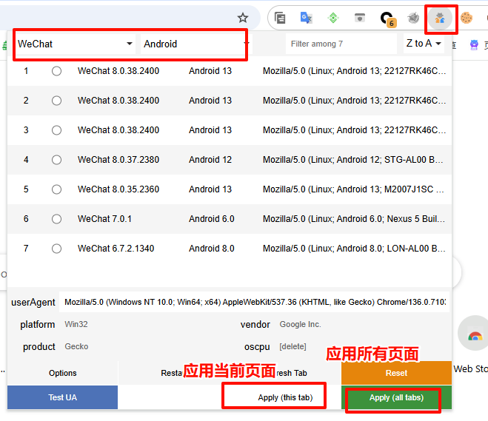Click the green diamond extension icon

point(333,18)
